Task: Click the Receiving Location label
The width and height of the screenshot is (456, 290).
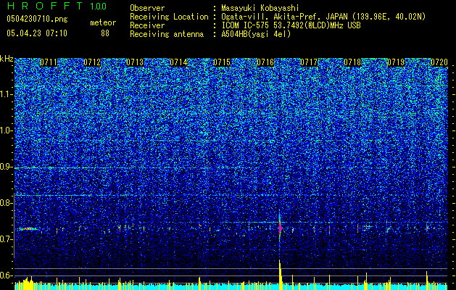Action: (x=169, y=17)
